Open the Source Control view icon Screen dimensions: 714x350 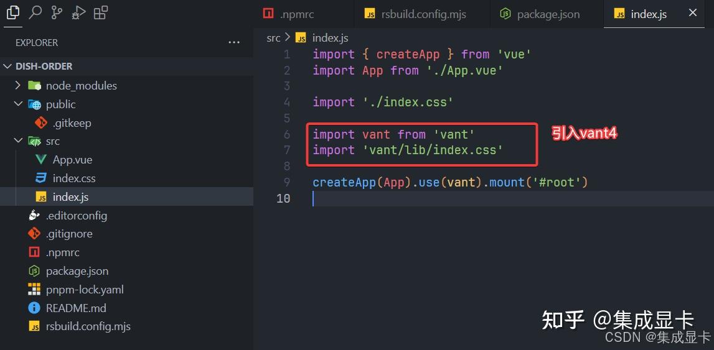coord(57,12)
